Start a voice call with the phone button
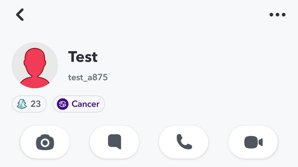The image size is (298, 167). [x=183, y=142]
